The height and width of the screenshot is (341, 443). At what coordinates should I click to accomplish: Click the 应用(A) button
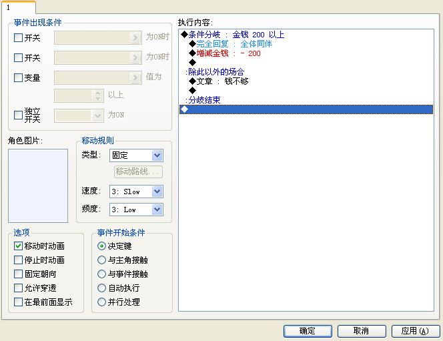416,331
